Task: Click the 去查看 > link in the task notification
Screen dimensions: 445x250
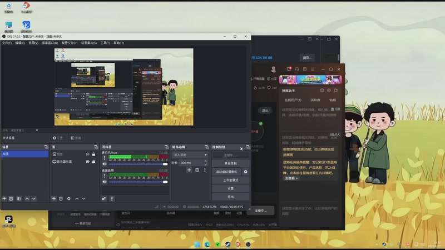Action: tap(291, 178)
